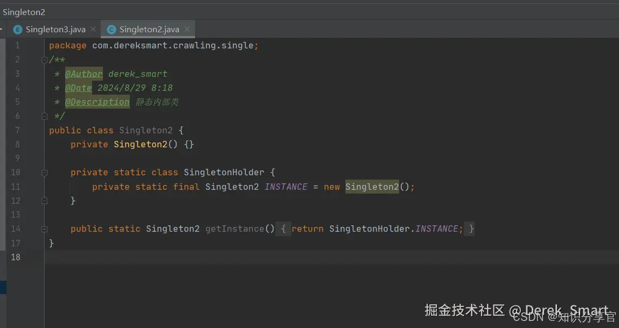Click the class icon on Singleton2.java tab

(112, 30)
